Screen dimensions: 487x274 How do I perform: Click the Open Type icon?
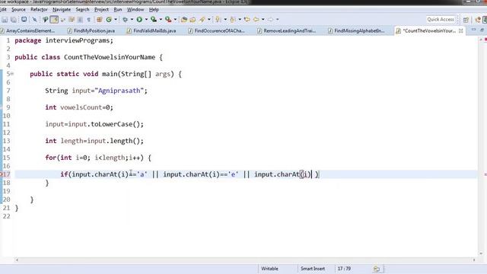[184, 20]
